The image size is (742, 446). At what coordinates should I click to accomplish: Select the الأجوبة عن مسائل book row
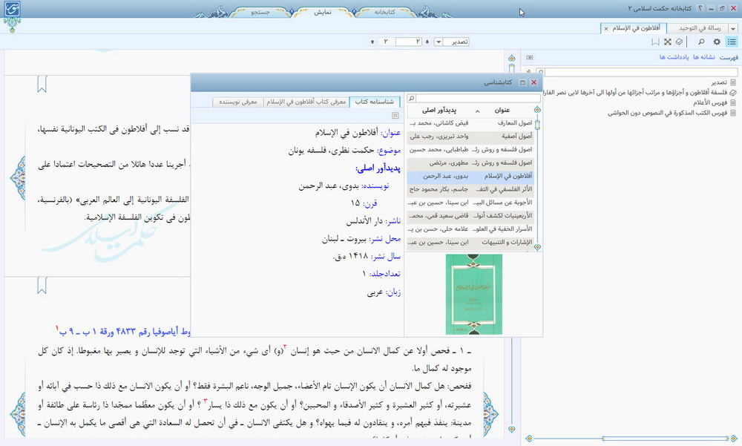470,203
